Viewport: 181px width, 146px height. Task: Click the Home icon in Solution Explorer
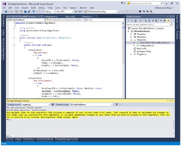[136, 21]
